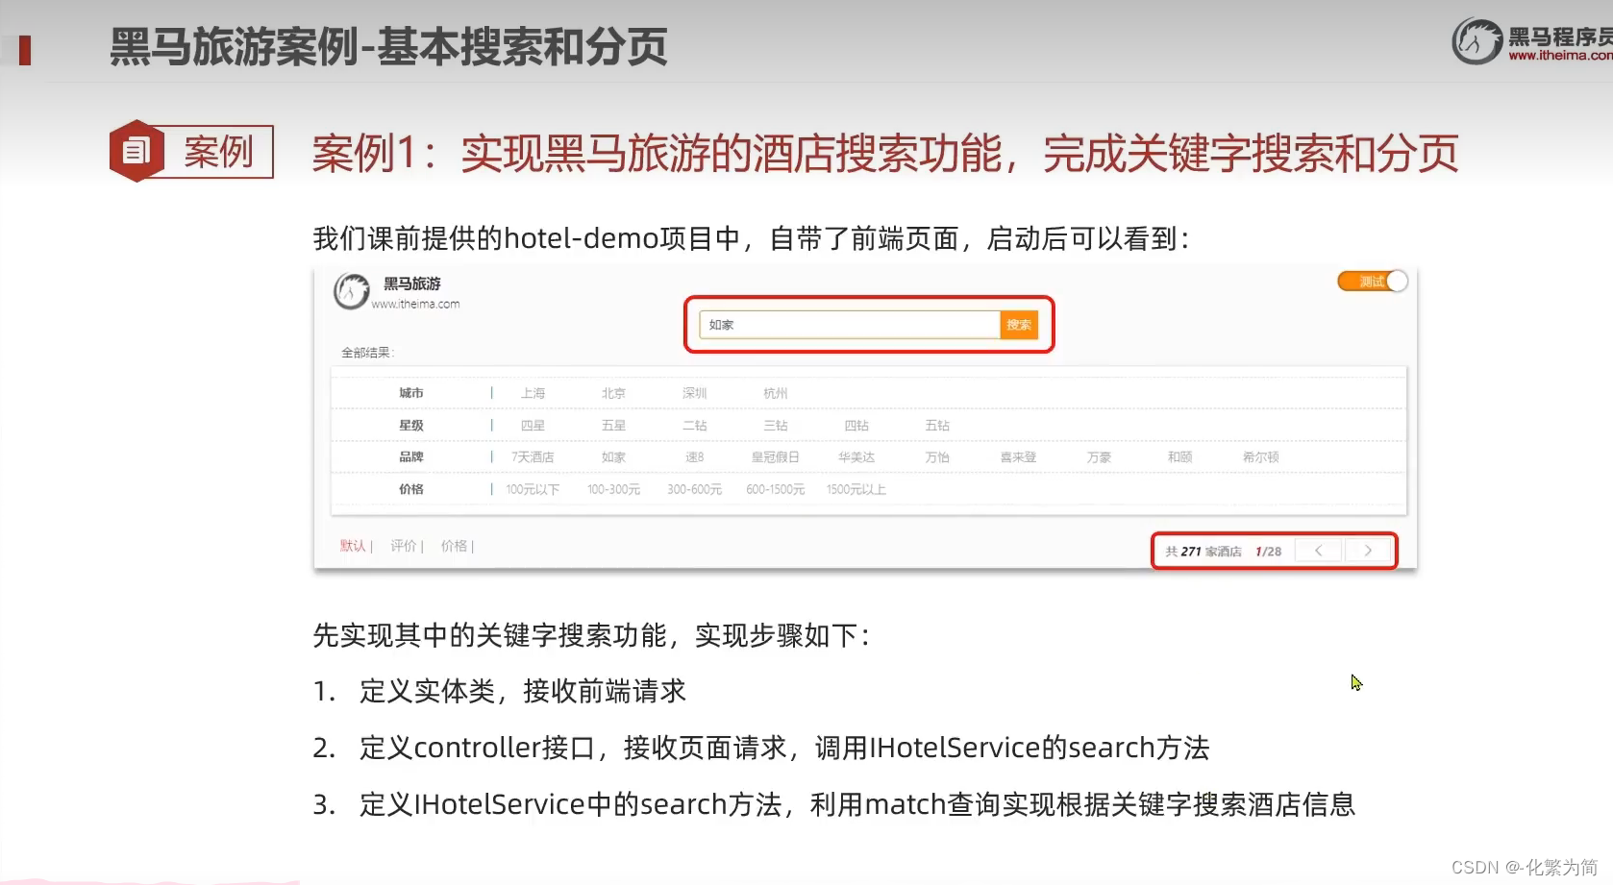Click the hotel search box containing 如家
Viewport: 1613px width, 885px height.
[x=850, y=325]
